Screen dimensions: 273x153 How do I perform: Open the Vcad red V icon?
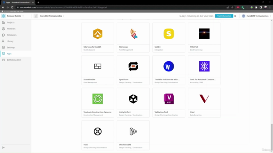point(204,99)
